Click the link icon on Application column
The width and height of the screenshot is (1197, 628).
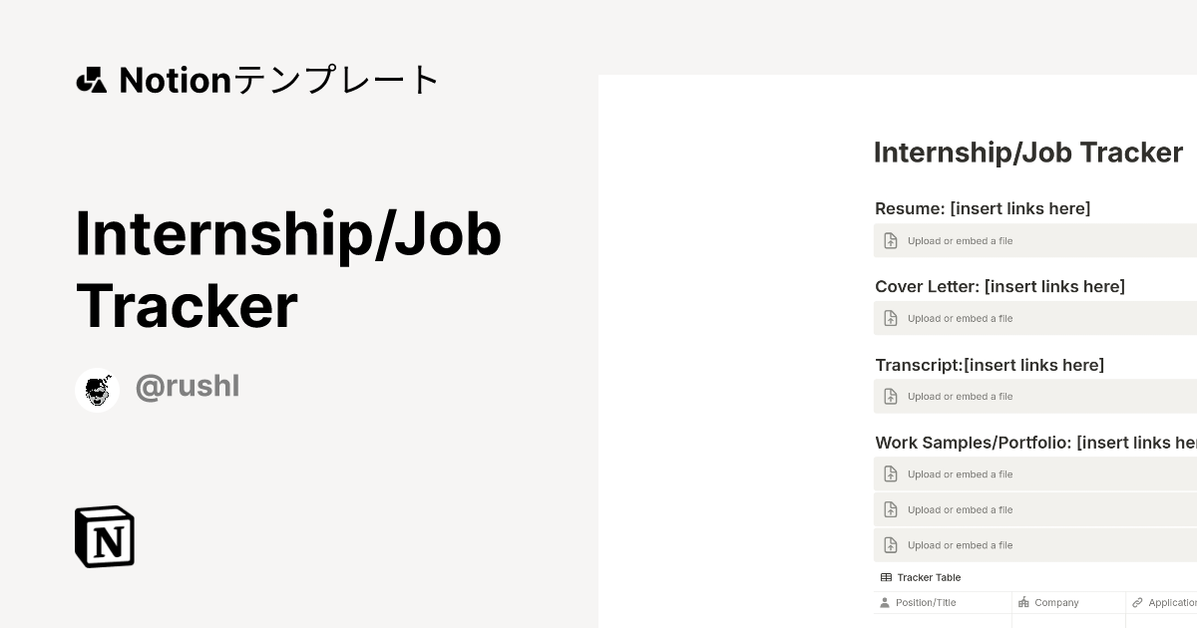click(1136, 602)
